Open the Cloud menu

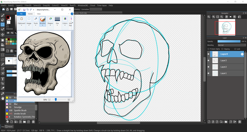(93, 5)
